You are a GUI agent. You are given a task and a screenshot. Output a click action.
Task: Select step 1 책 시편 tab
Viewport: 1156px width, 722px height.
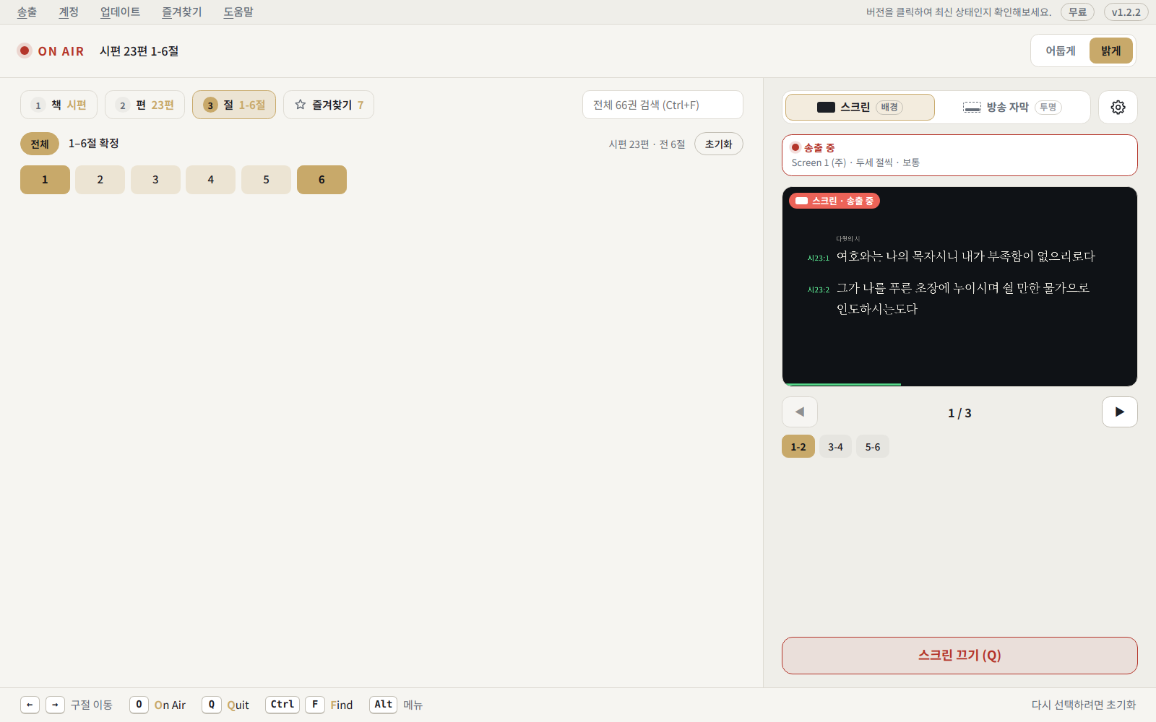pos(59,105)
